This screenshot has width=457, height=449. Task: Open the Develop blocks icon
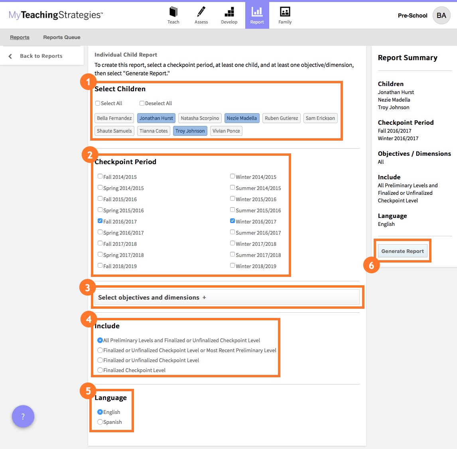coord(229,12)
